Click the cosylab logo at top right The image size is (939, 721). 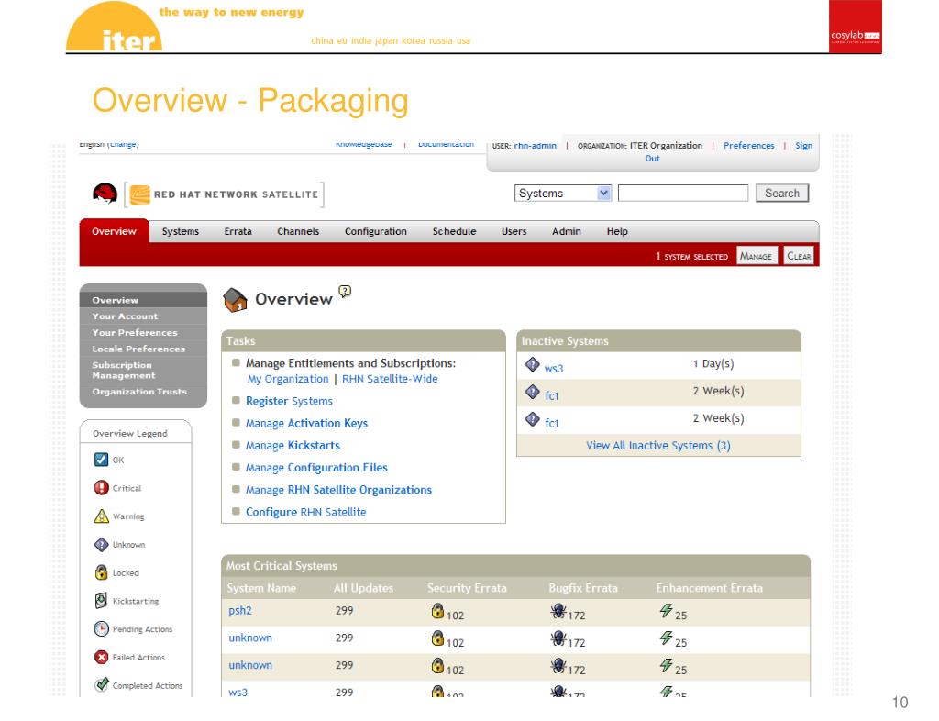click(x=855, y=27)
